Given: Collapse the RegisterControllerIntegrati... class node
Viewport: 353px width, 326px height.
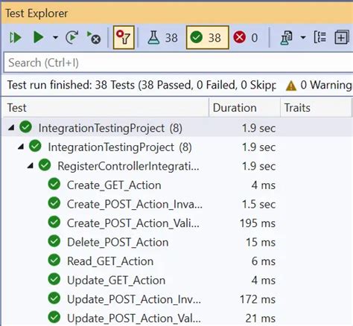Looking at the screenshot, I should click(31, 166).
